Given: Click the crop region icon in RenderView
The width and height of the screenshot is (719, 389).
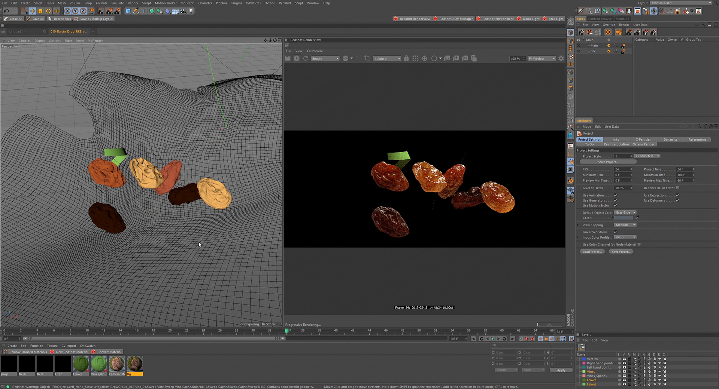Looking at the screenshot, I should pos(367,58).
